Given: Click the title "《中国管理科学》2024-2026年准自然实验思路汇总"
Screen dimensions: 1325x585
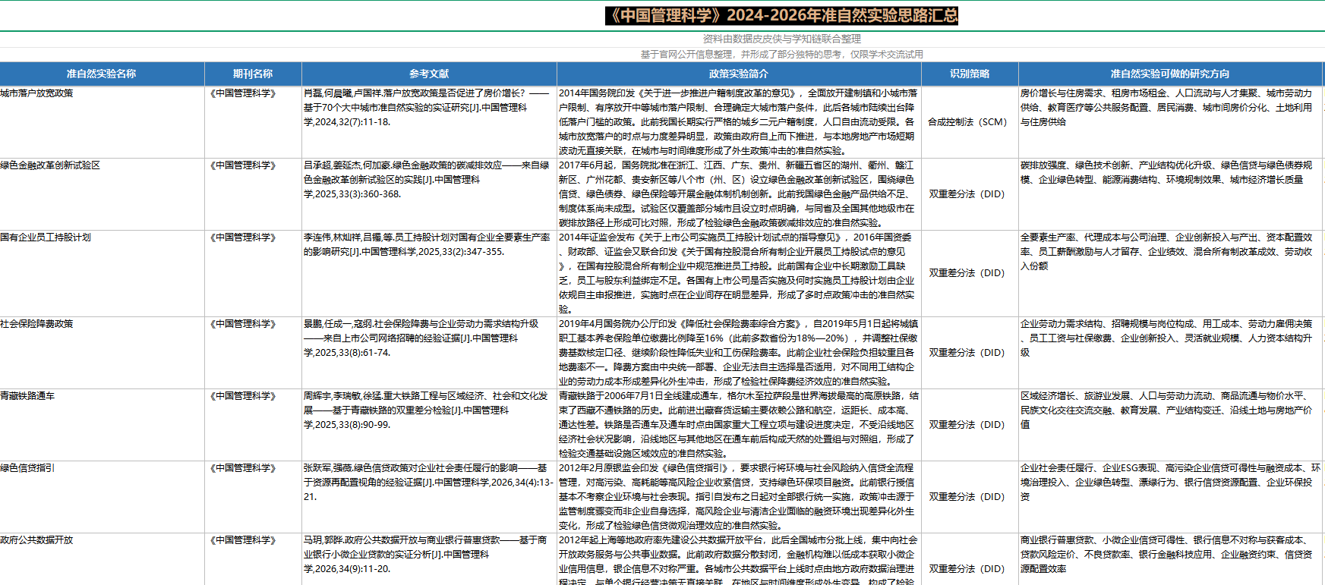Looking at the screenshot, I should click(781, 16).
